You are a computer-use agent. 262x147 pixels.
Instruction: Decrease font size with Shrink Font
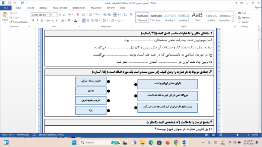(x=64, y=15)
